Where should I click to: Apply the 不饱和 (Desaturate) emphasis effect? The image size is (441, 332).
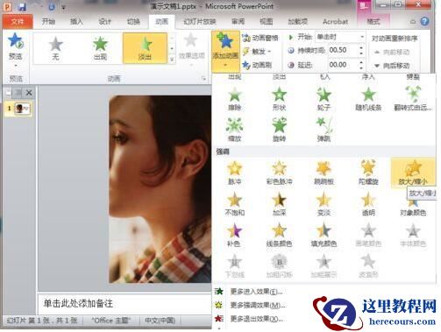(235, 204)
